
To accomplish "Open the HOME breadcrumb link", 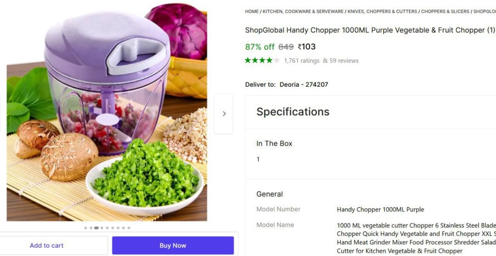I will pyautogui.click(x=252, y=12).
